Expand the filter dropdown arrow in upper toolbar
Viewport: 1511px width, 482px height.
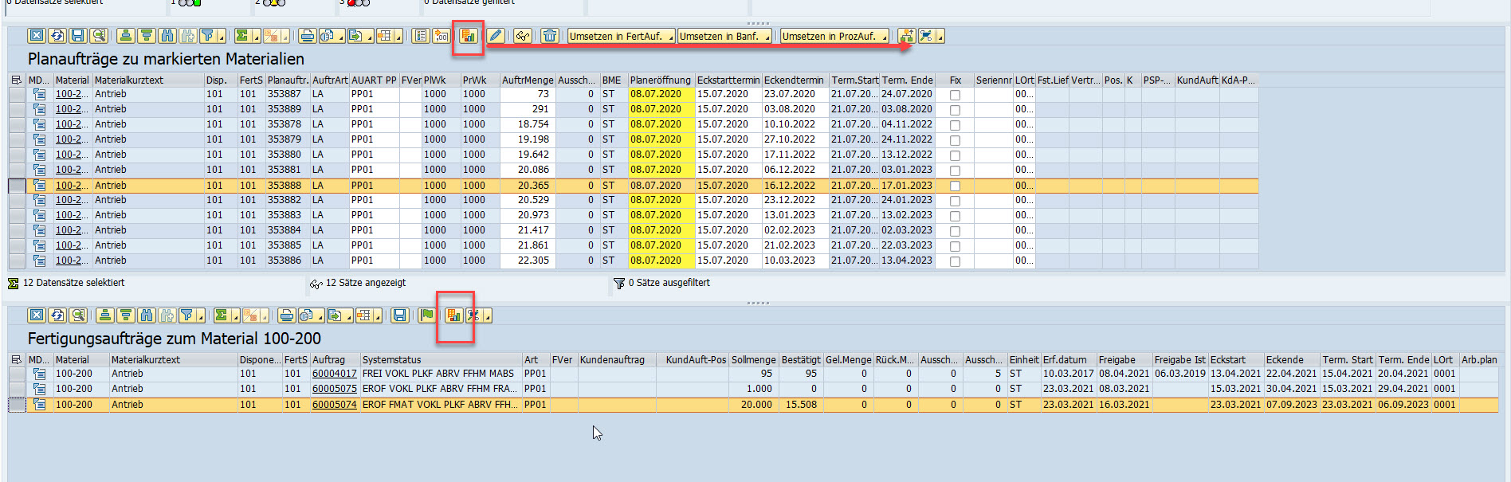221,37
